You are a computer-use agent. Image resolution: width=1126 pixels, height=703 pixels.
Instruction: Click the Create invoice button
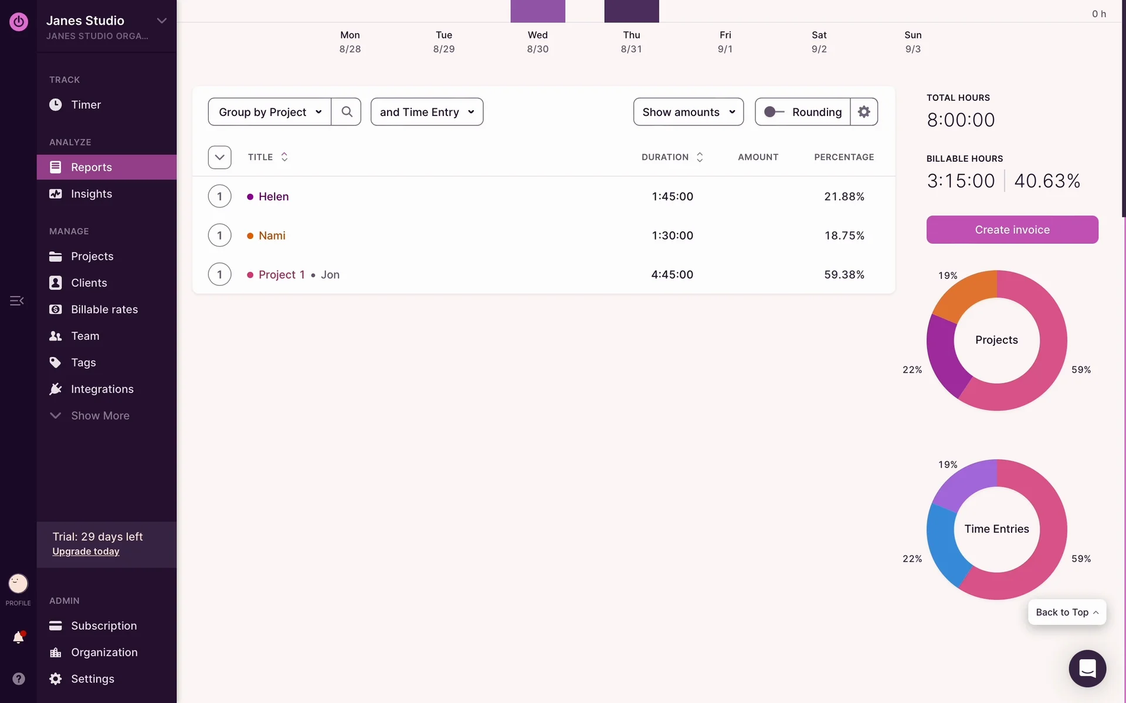(x=1012, y=230)
